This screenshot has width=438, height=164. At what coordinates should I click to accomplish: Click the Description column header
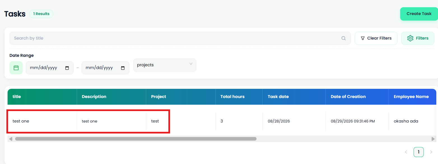coord(111,97)
